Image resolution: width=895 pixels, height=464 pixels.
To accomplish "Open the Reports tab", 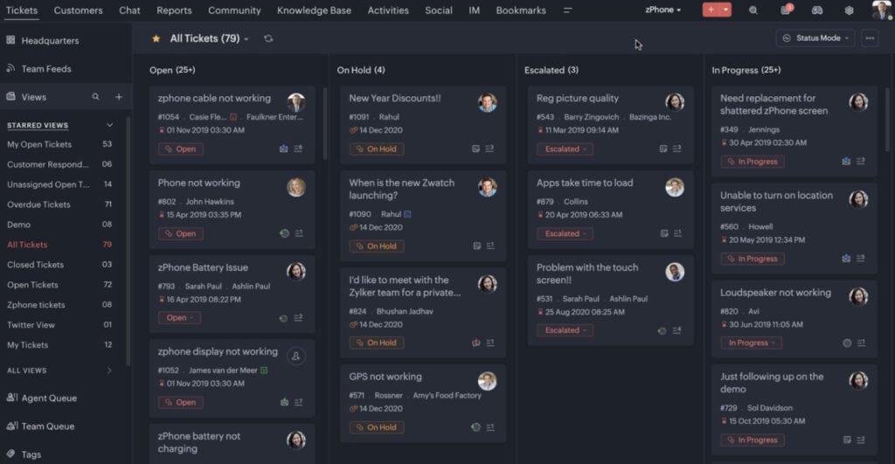I will point(174,10).
